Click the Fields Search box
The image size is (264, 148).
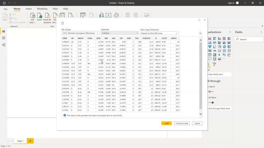(x=248, y=39)
